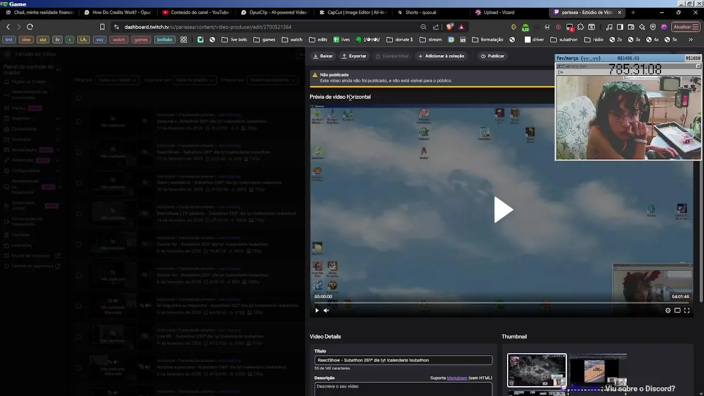The height and width of the screenshot is (396, 704).
Task: Reload the current page
Action: pyautogui.click(x=30, y=27)
